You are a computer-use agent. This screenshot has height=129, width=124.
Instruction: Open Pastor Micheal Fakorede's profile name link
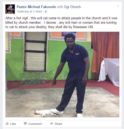coord(36,7)
